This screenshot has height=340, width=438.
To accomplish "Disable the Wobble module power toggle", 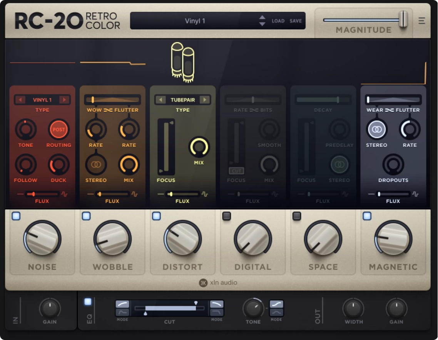I will [86, 216].
